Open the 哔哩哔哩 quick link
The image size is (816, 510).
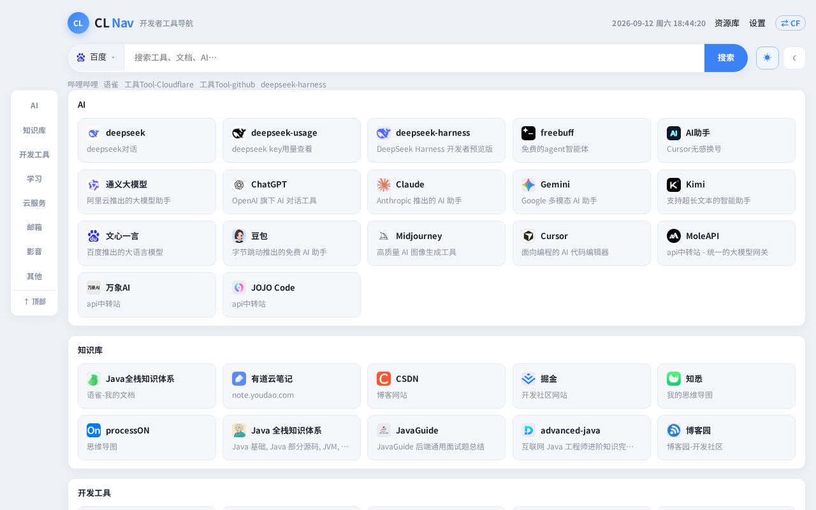[x=83, y=85]
